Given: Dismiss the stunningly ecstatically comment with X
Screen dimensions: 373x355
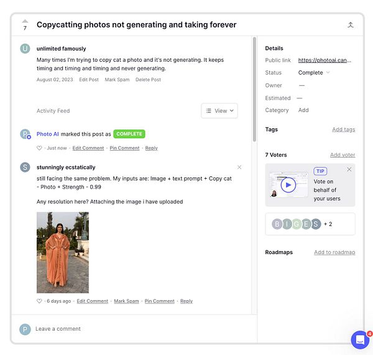Looking at the screenshot, I should (239, 168).
